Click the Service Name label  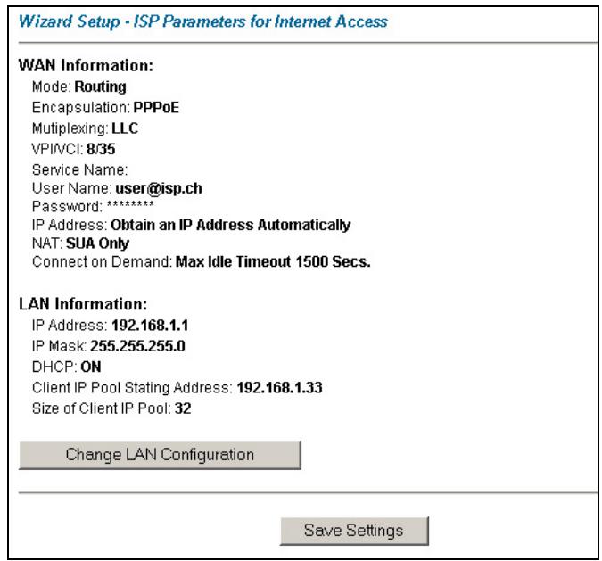pyautogui.click(x=80, y=169)
